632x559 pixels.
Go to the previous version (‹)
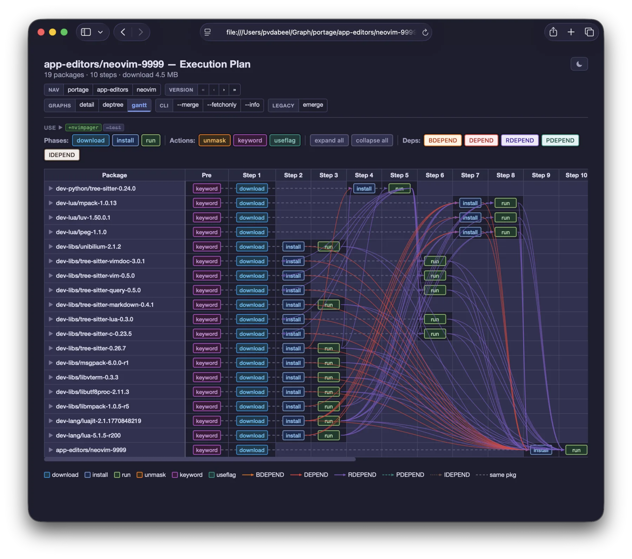point(214,90)
